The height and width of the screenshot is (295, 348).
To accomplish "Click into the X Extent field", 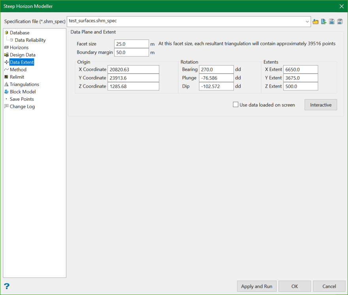I will 300,70.
